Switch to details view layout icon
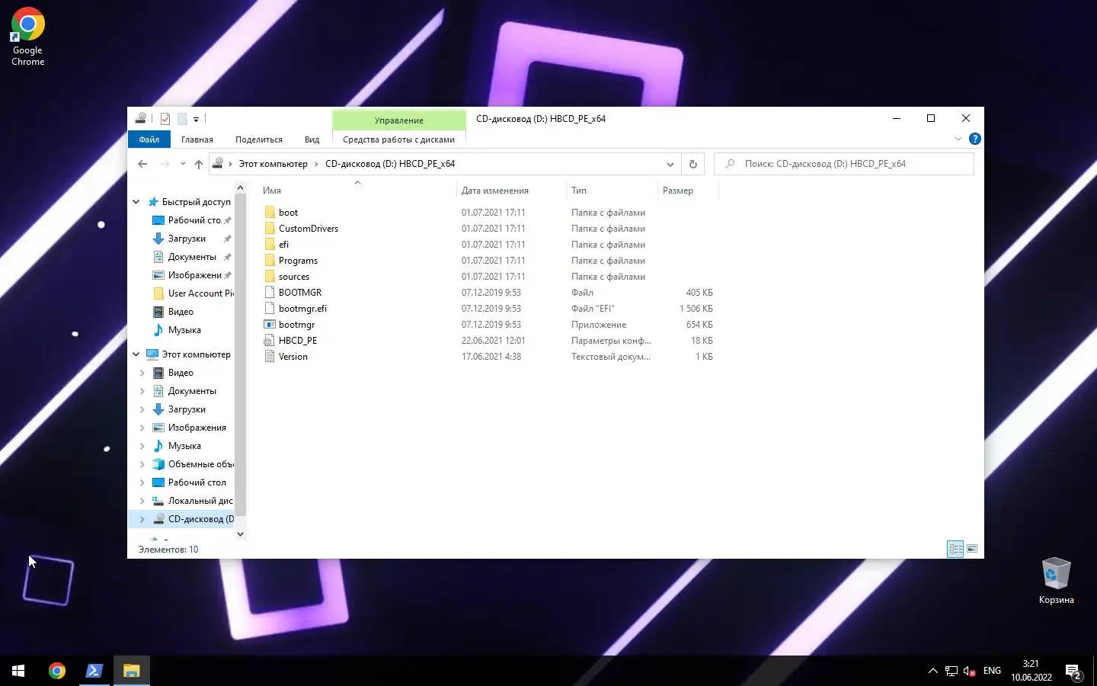This screenshot has width=1097, height=686. [x=955, y=549]
